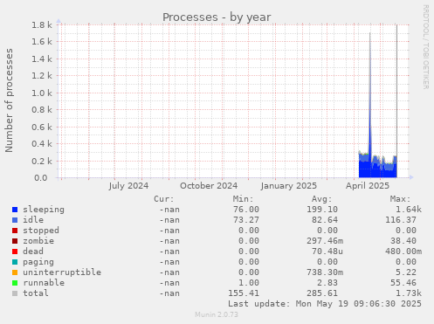Click the uninterruptible legend color swatch

(x=15, y=272)
